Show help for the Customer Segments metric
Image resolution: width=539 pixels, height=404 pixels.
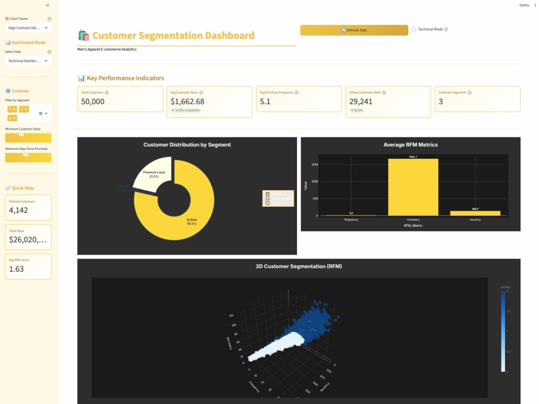coord(469,93)
